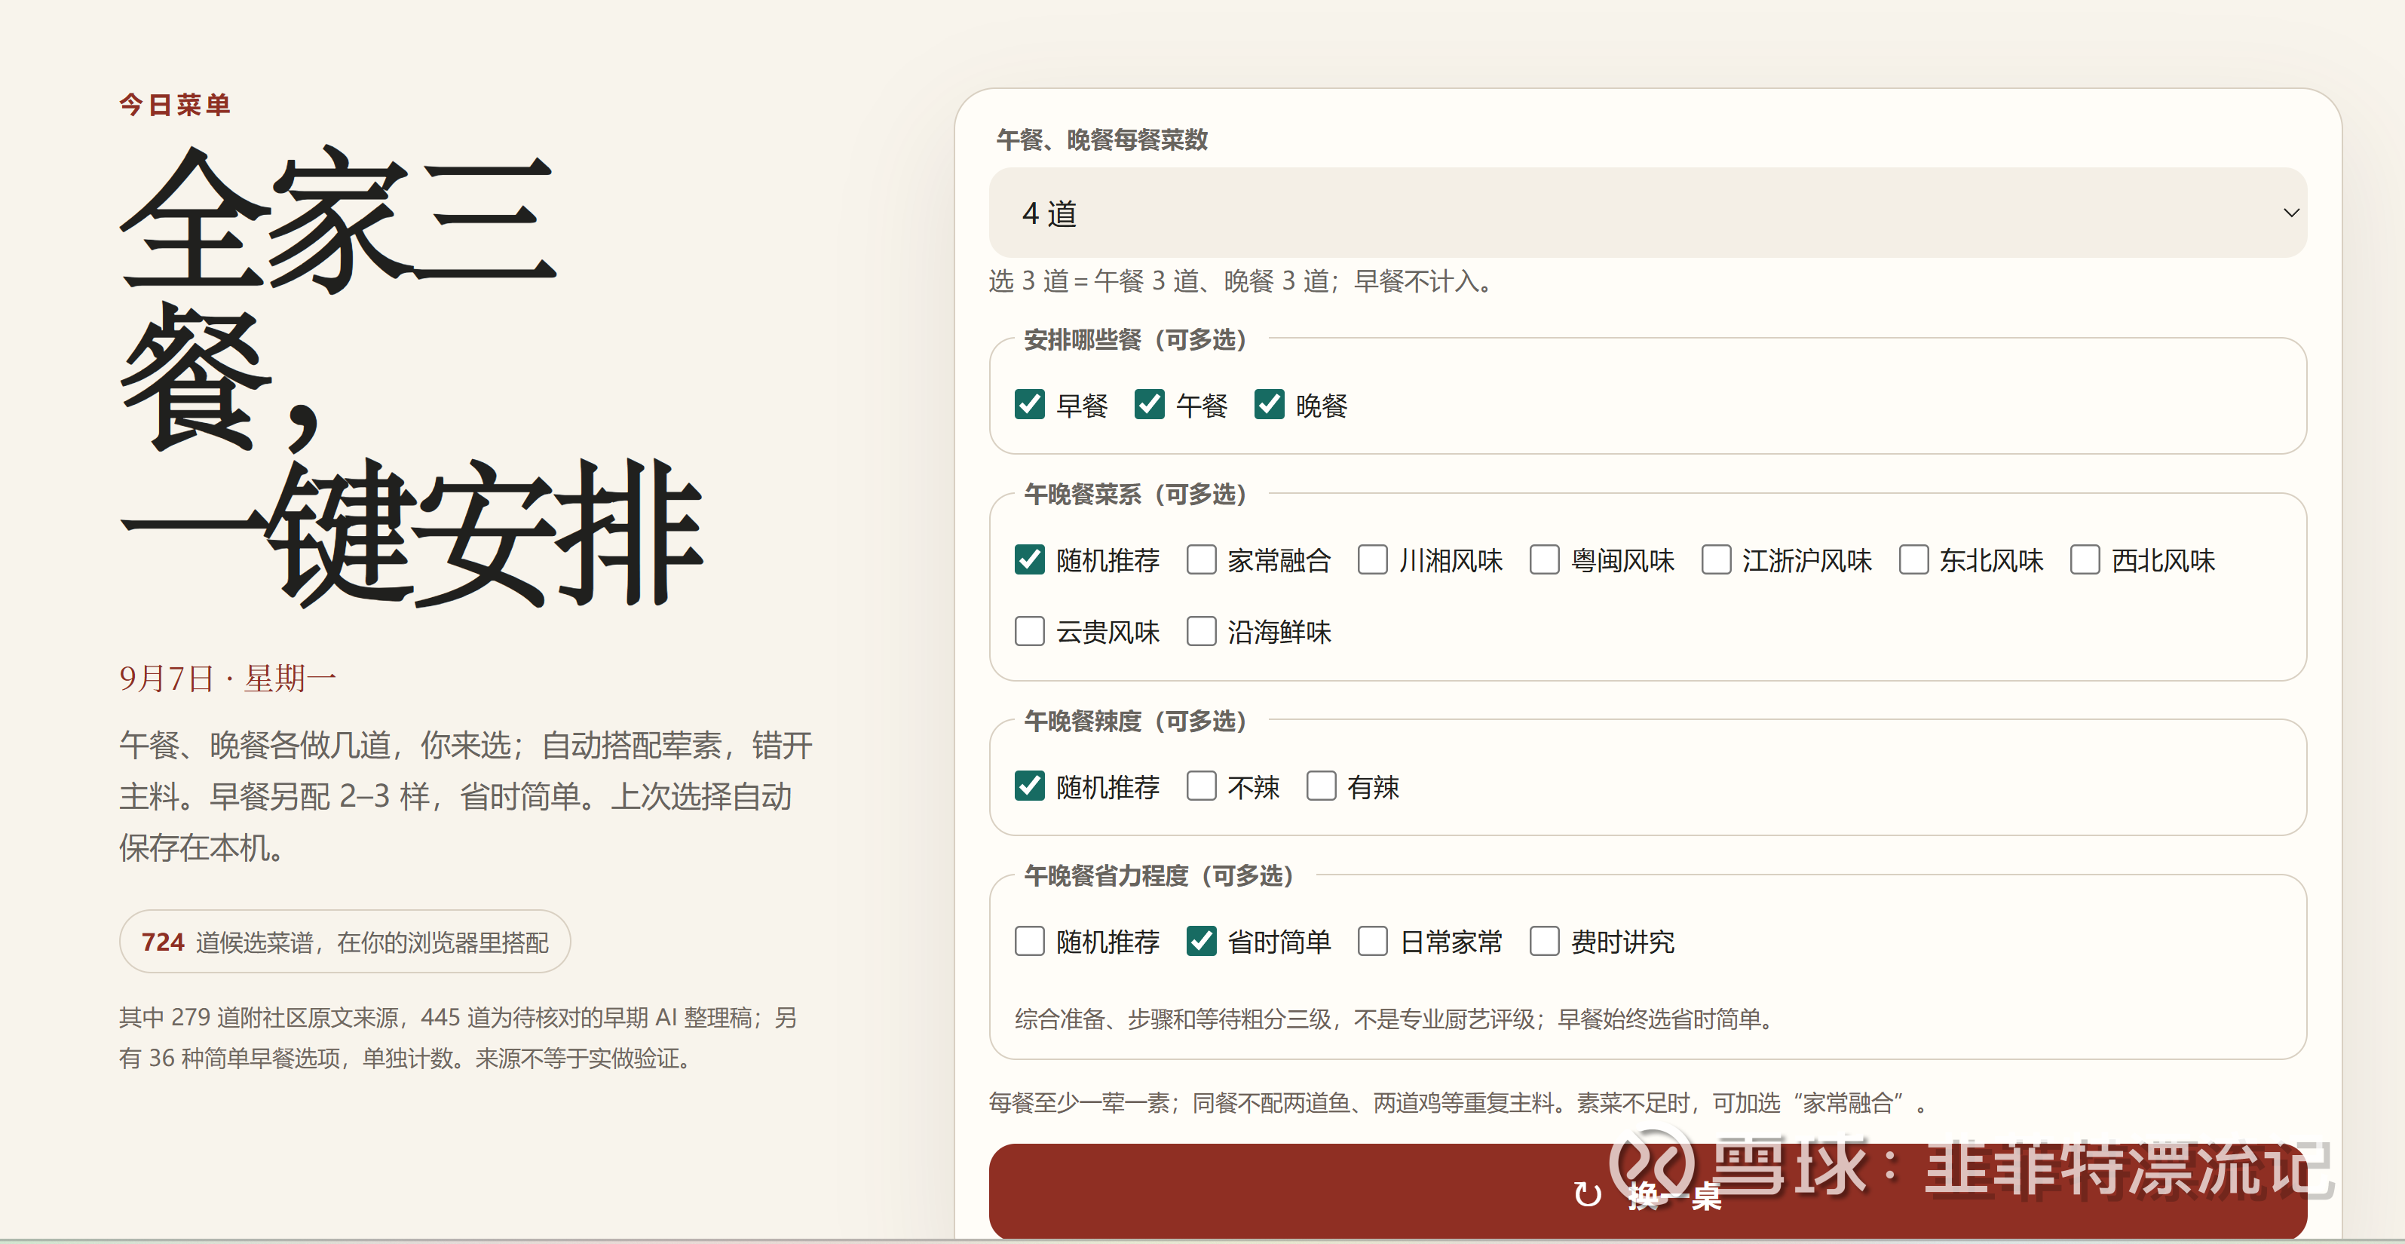The image size is (2405, 1244).
Task: Uncheck the 午餐 checkbox
Action: [x=1148, y=404]
